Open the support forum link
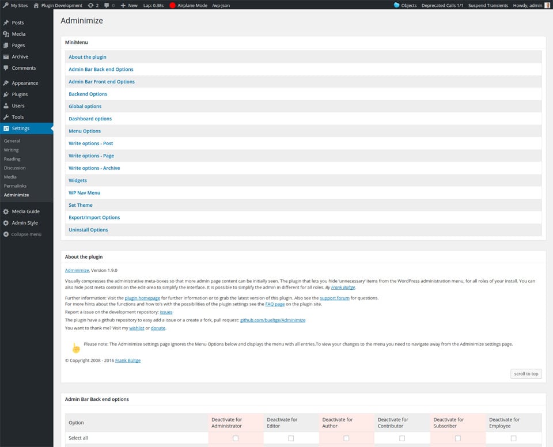 pos(335,298)
